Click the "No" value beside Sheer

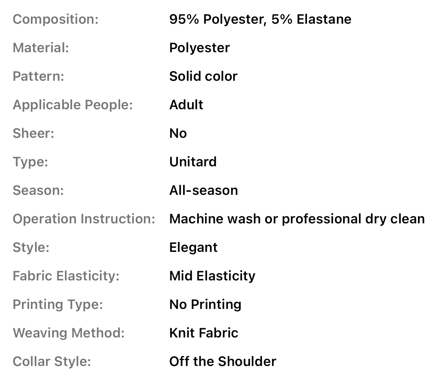click(178, 133)
